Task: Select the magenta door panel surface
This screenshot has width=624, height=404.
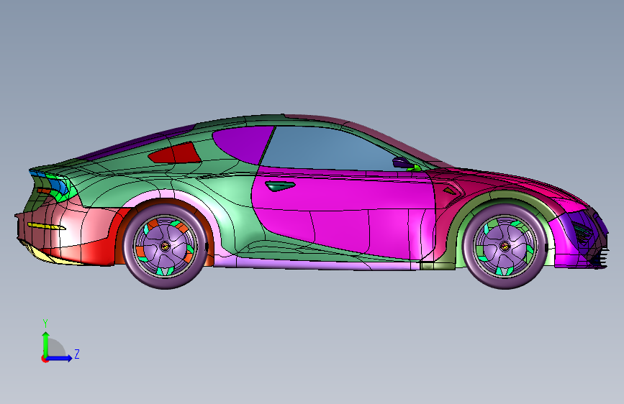Action: pyautogui.click(x=343, y=211)
